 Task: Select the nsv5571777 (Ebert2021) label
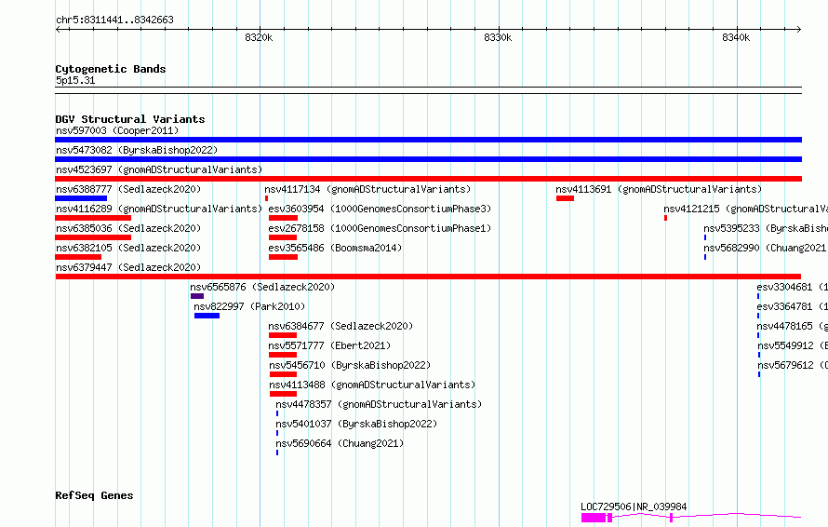click(329, 345)
